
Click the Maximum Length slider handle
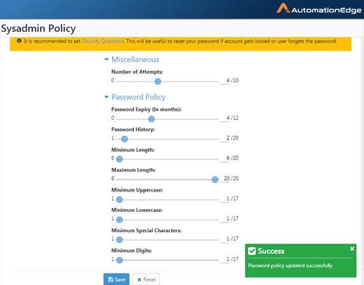click(x=215, y=179)
